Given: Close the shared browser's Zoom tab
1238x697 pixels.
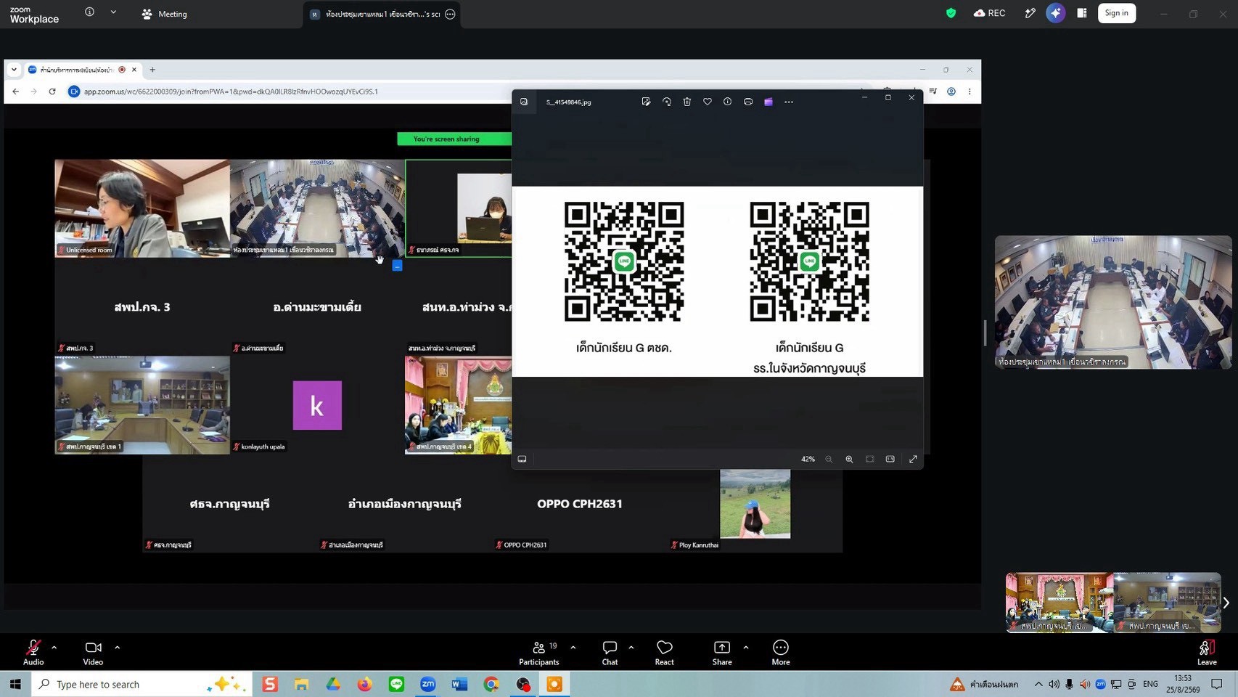Looking at the screenshot, I should click(x=134, y=70).
